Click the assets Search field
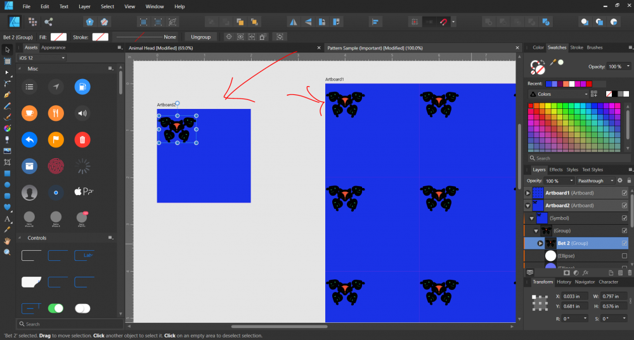This screenshot has width=634, height=340. tap(67, 324)
